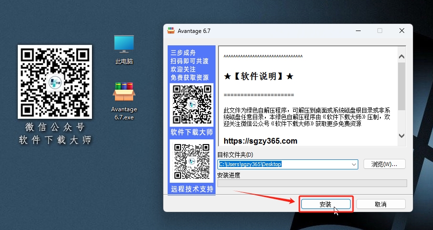Click the 远程技术支持 label in sidebar
433x230 pixels.
192,189
